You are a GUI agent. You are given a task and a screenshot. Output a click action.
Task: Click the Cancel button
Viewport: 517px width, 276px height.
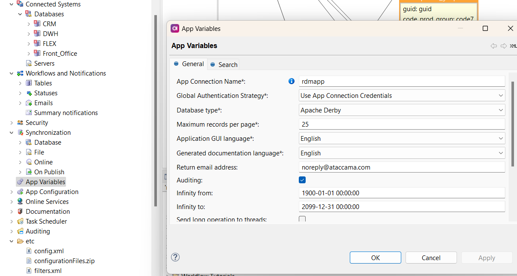431,258
